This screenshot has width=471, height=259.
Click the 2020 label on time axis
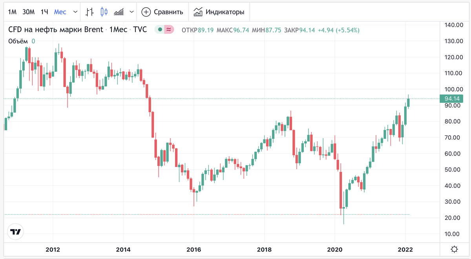tap(335, 250)
